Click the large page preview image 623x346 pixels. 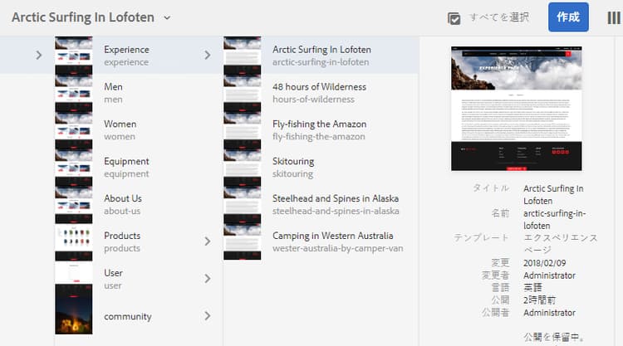pyautogui.click(x=516, y=109)
